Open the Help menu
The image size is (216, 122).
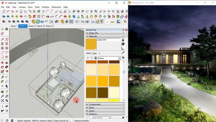[65, 7]
